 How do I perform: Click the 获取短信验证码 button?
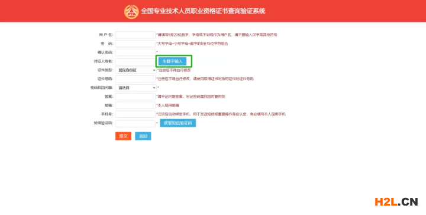pos(177,123)
